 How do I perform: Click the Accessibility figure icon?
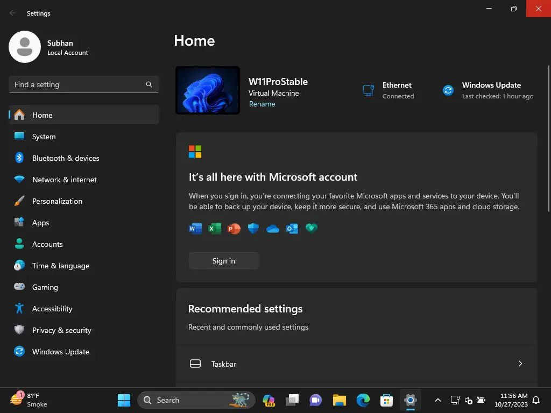[x=19, y=308]
